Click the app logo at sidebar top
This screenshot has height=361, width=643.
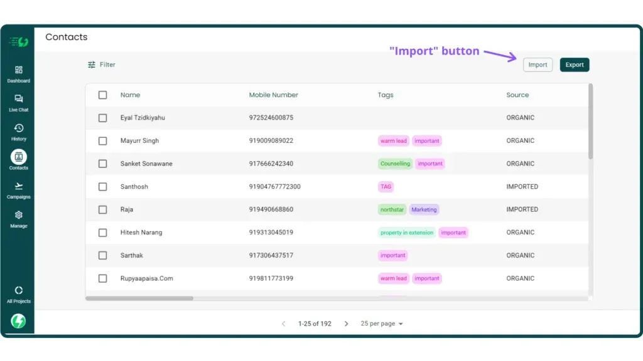click(18, 40)
